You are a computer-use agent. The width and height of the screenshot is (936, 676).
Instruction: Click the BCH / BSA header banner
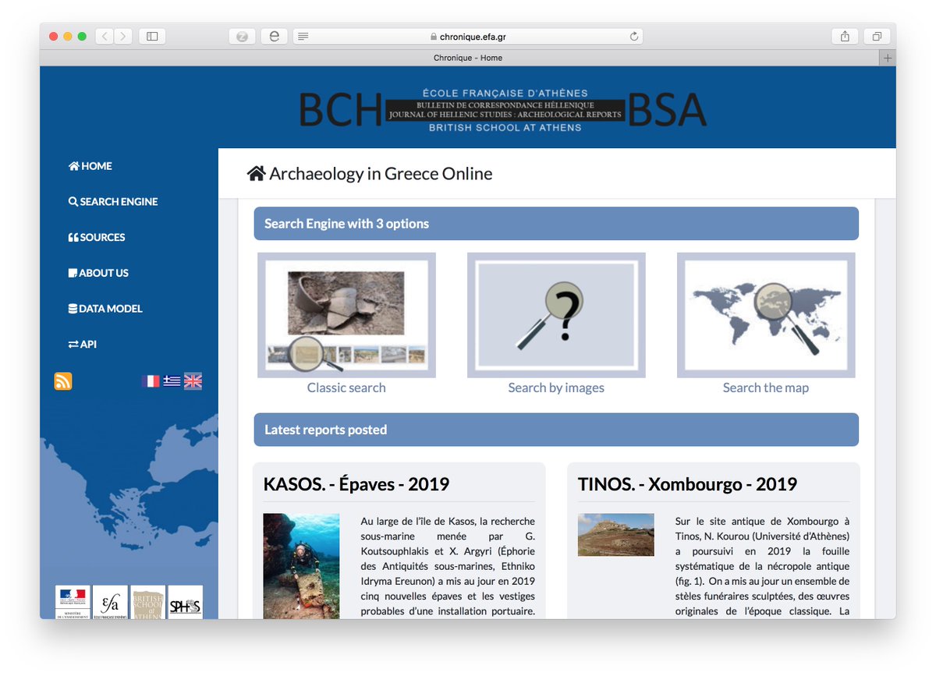pos(503,110)
